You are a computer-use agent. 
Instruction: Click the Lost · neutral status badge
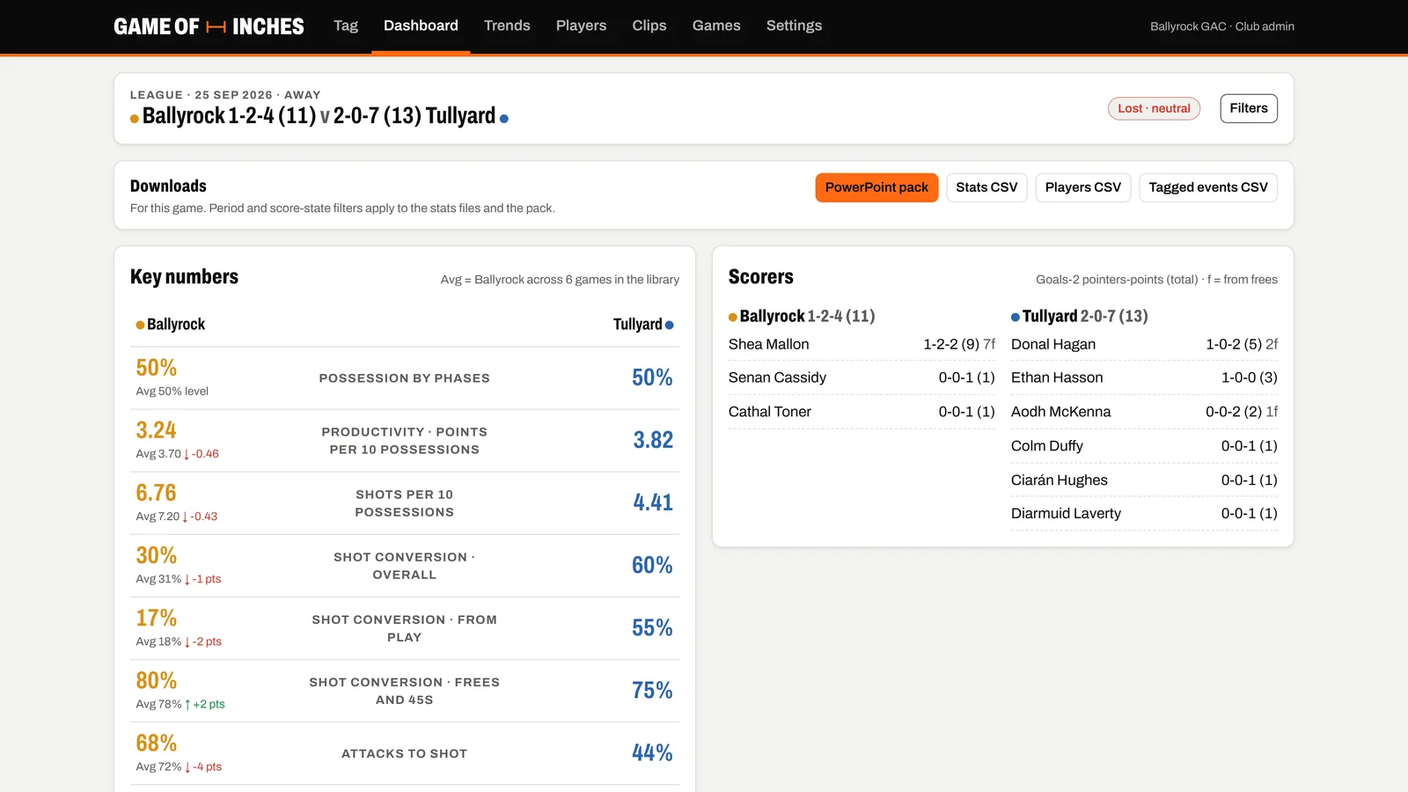(x=1154, y=108)
